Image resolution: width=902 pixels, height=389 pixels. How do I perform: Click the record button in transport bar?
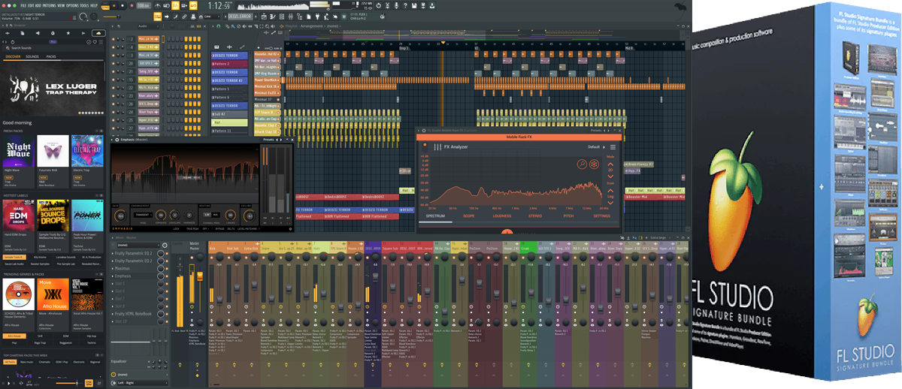pyautogui.click(x=132, y=6)
